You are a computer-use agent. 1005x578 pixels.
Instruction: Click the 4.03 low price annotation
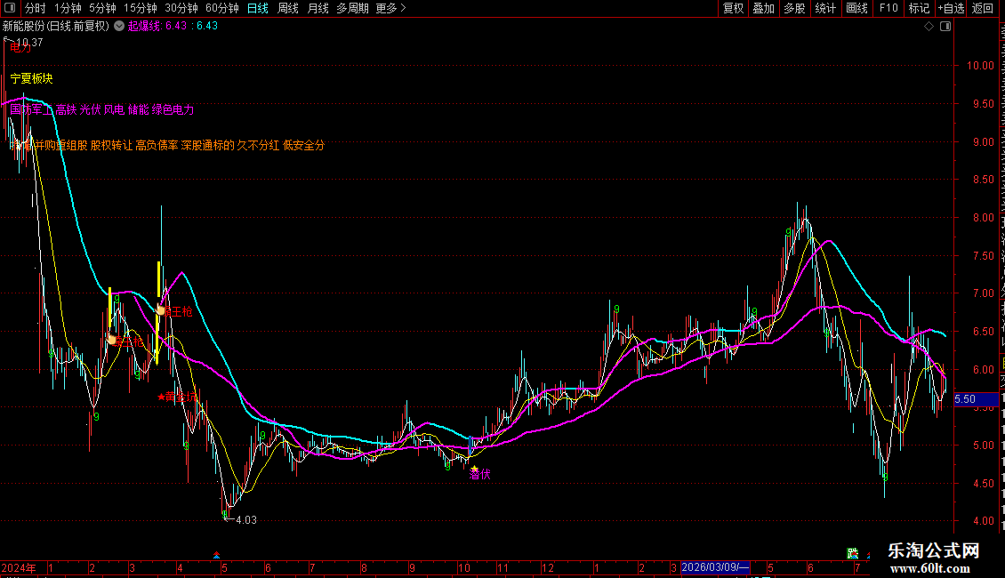(x=246, y=520)
